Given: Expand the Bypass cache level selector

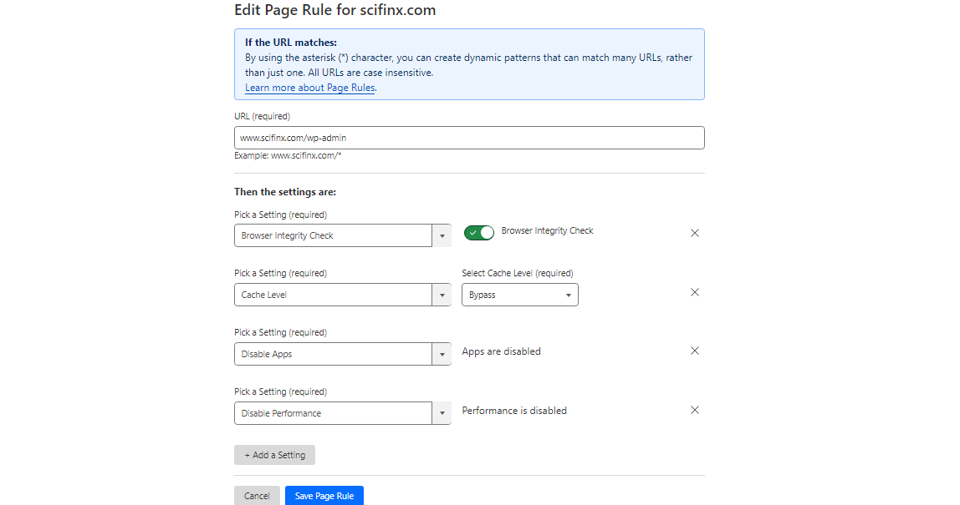Looking at the screenshot, I should tap(519, 295).
